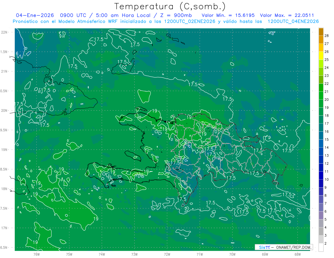334x258 pixels.
Task: Click the top dark-orange colorbar swatch above 28
Action: point(321,32)
